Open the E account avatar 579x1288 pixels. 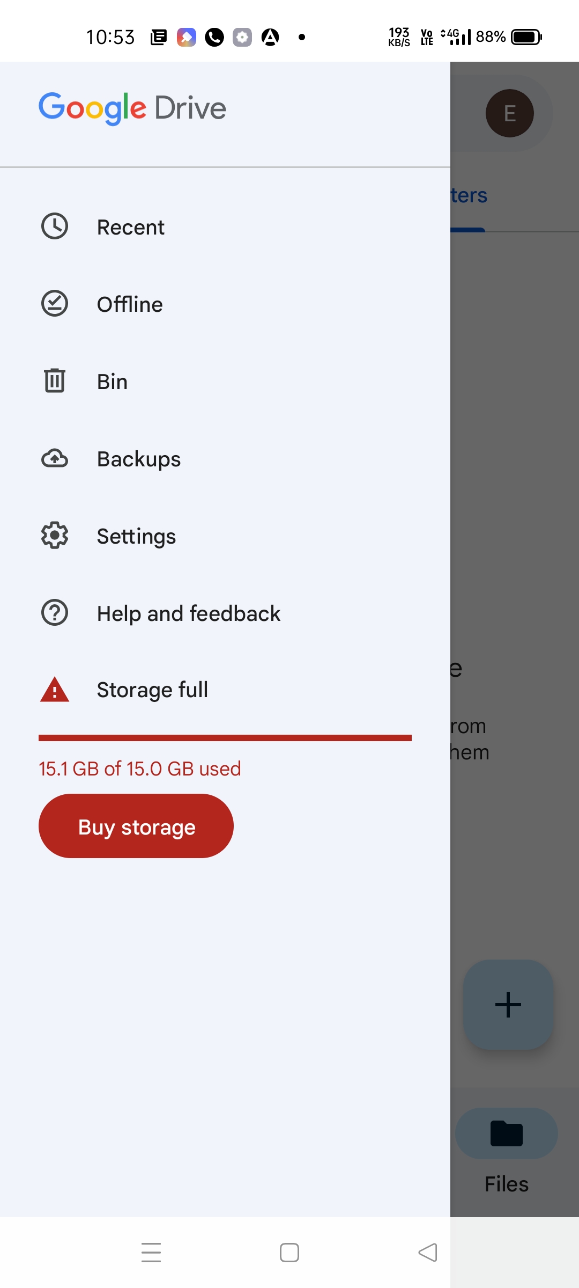pyautogui.click(x=509, y=113)
